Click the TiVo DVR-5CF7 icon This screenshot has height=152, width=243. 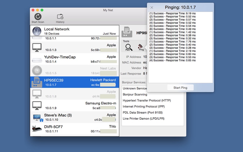(x=37, y=129)
